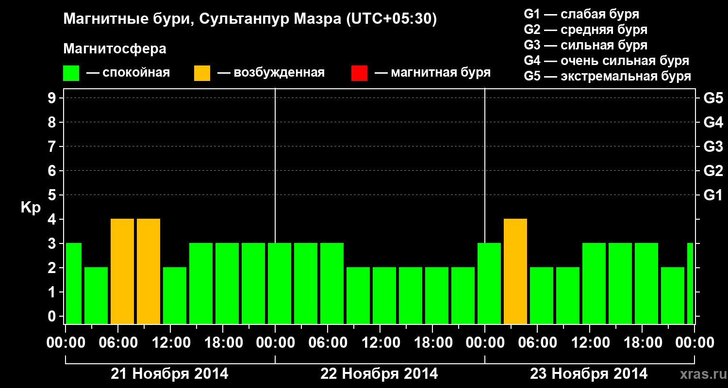Click the 'G2' label on the right scale
The width and height of the screenshot is (728, 388).
coord(713,171)
